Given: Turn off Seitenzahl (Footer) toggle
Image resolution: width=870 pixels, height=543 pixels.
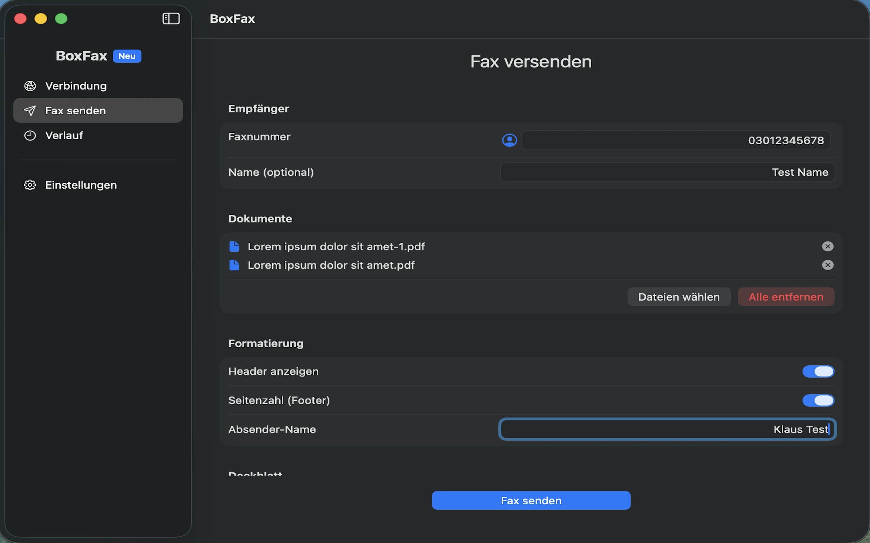Looking at the screenshot, I should [x=818, y=400].
